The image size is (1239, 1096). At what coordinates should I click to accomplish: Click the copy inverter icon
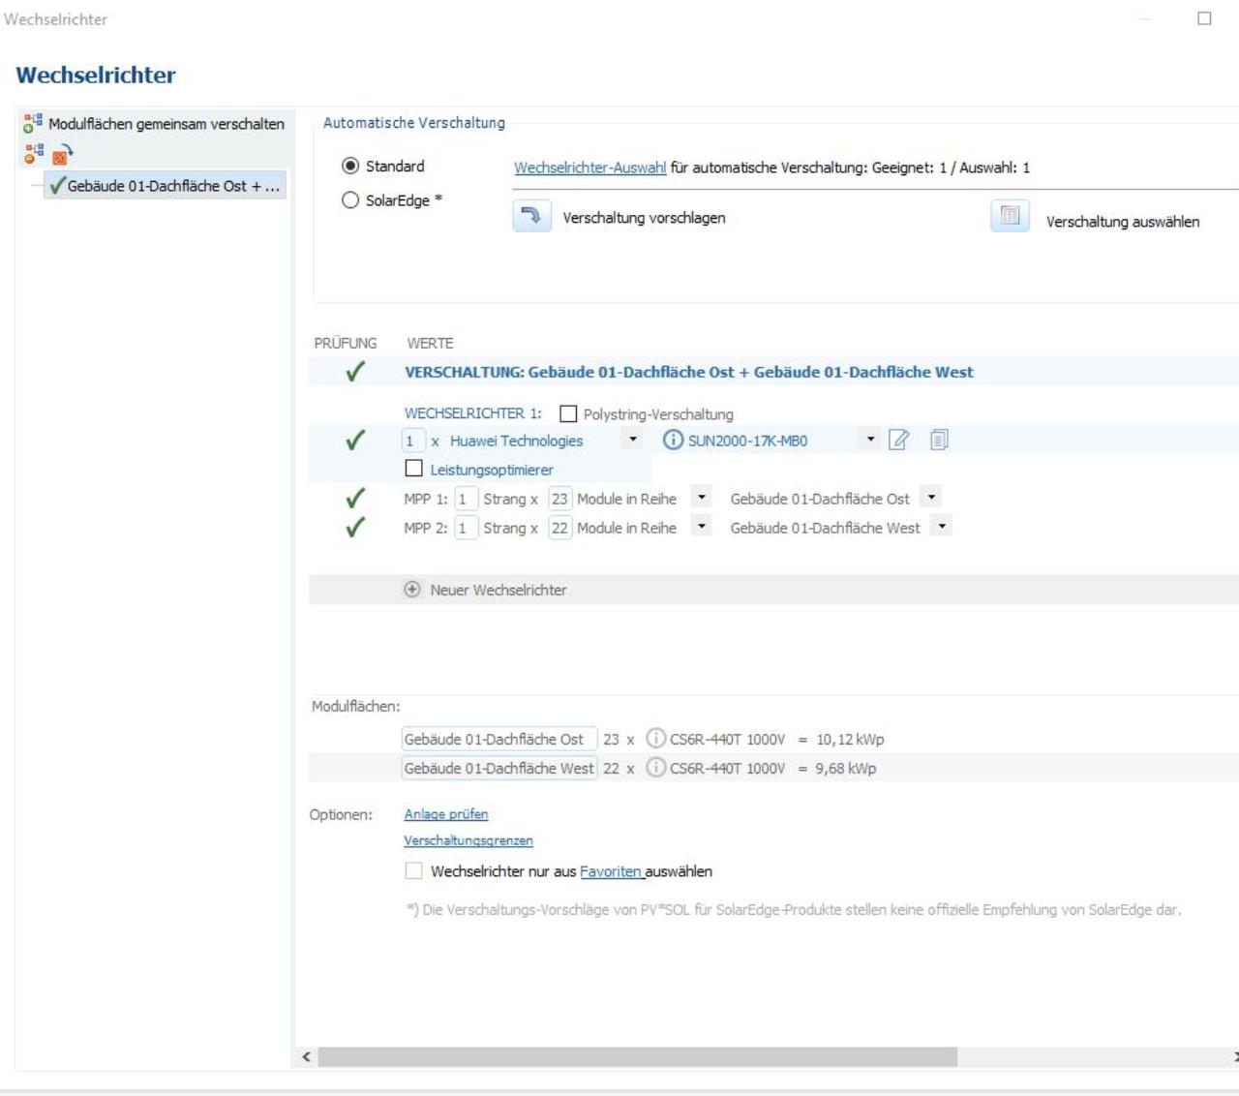pyautogui.click(x=938, y=441)
